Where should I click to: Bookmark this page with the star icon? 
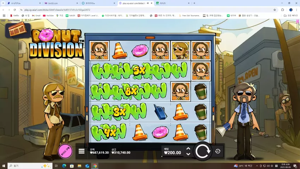coord(275,10)
